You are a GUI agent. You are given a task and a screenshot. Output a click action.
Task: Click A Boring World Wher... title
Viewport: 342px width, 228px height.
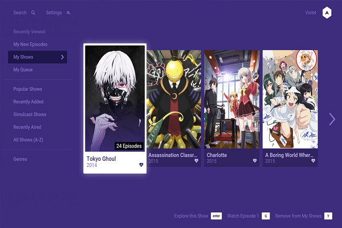click(x=289, y=155)
